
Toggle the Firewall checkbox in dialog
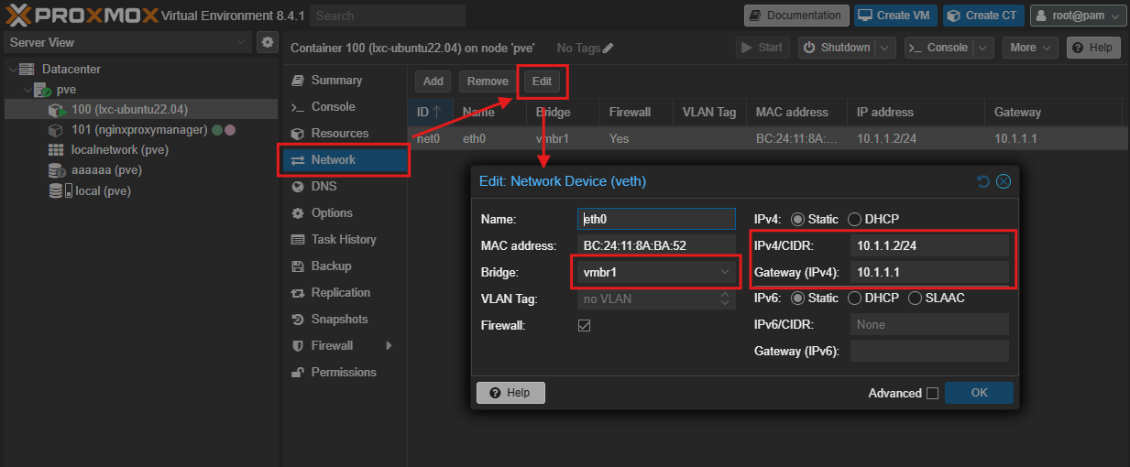584,325
